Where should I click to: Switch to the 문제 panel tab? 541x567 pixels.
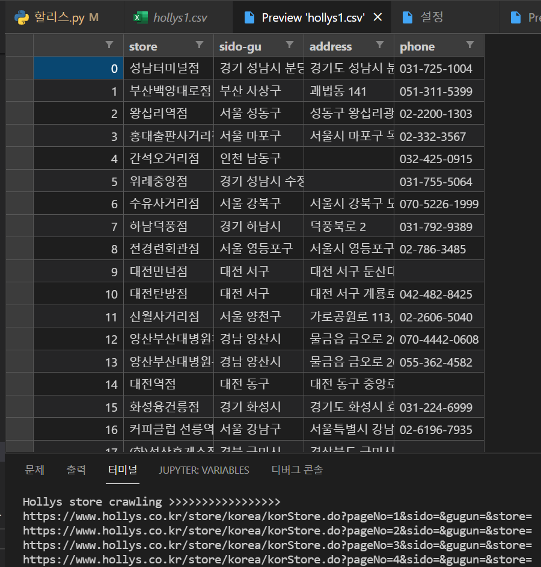pyautogui.click(x=35, y=469)
